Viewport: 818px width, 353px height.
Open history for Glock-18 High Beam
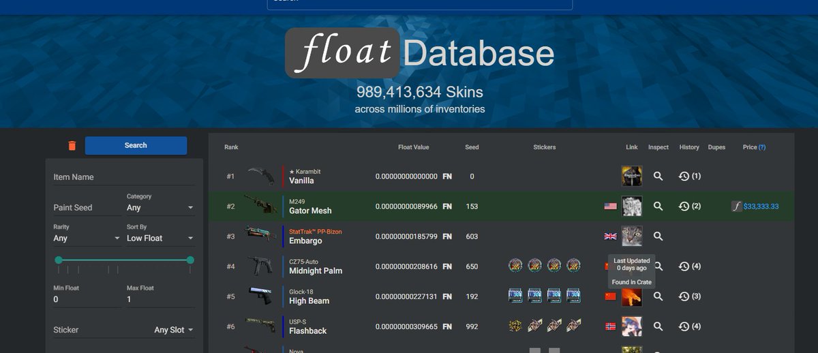(x=690, y=296)
